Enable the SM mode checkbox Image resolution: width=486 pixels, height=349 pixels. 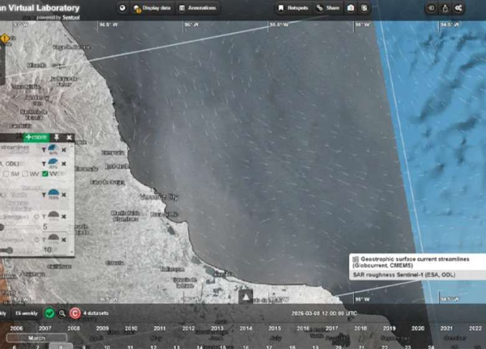[x=6, y=174]
